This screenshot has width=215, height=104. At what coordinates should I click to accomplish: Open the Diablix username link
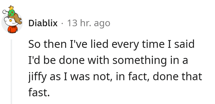point(43,23)
